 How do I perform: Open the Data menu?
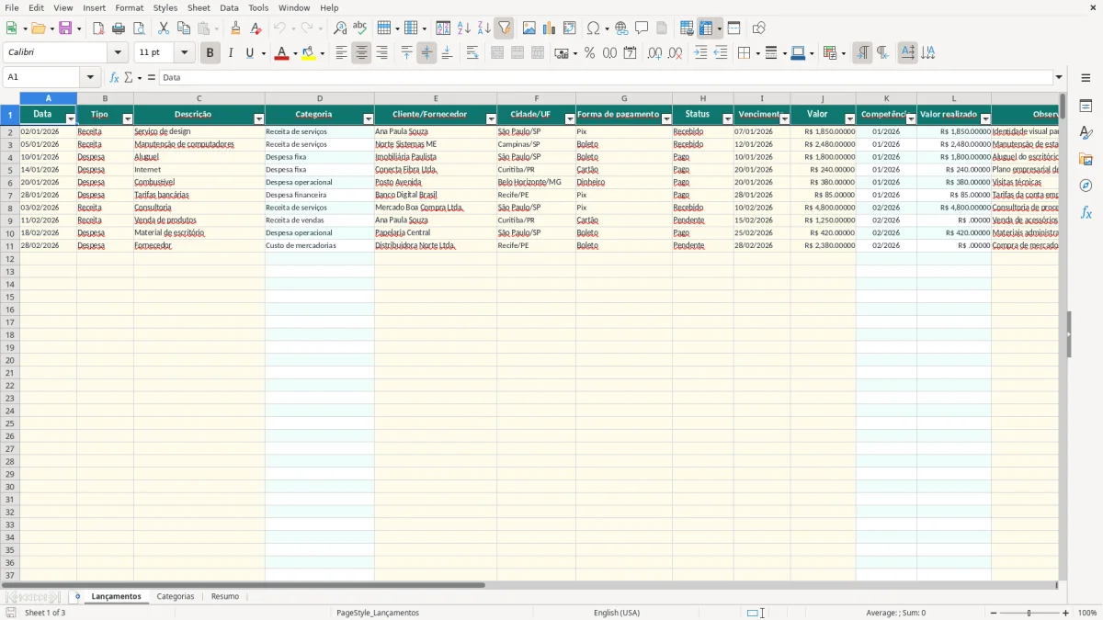click(x=229, y=7)
